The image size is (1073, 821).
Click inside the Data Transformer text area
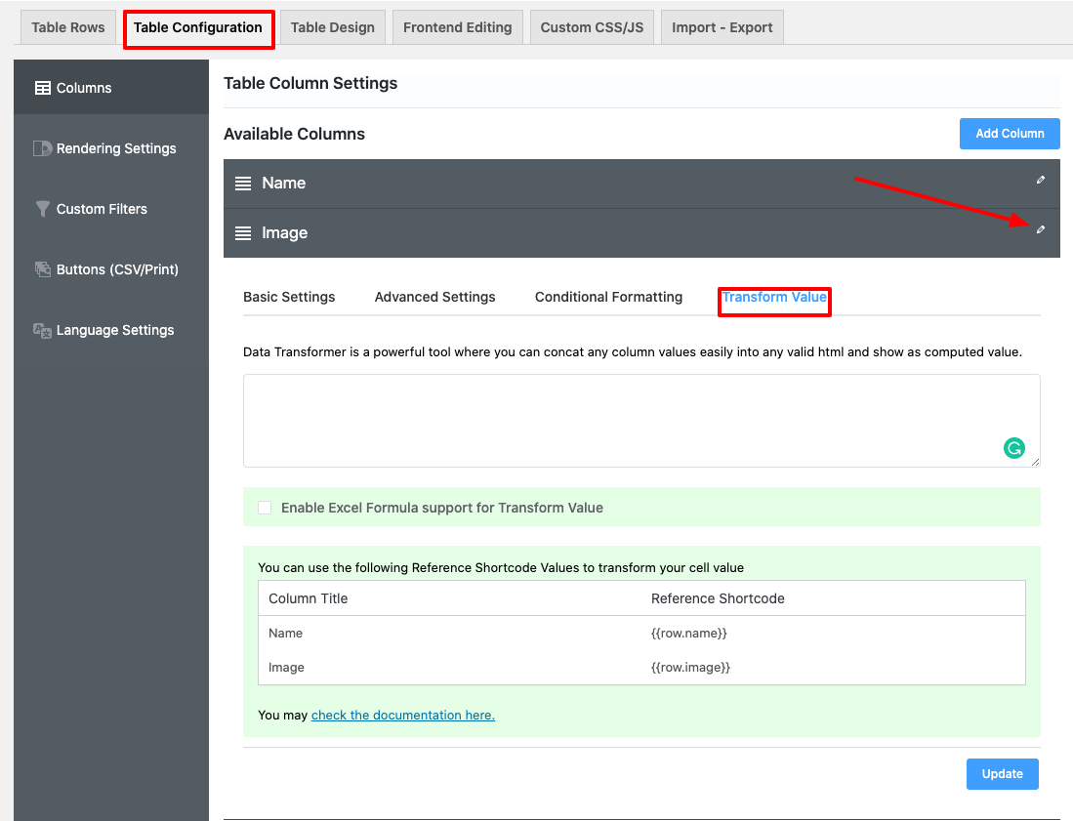click(641, 420)
